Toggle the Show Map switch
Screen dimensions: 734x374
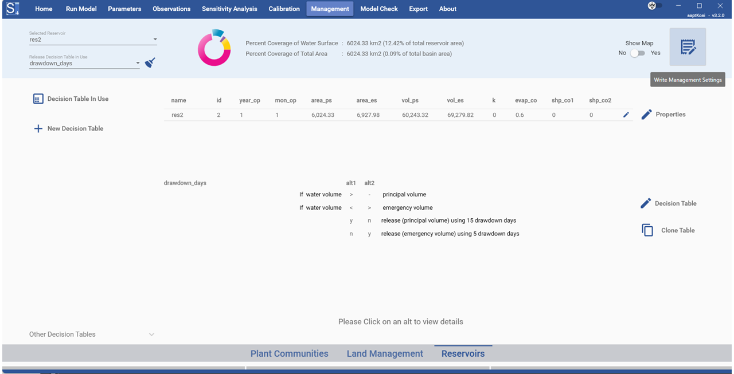tap(637, 53)
